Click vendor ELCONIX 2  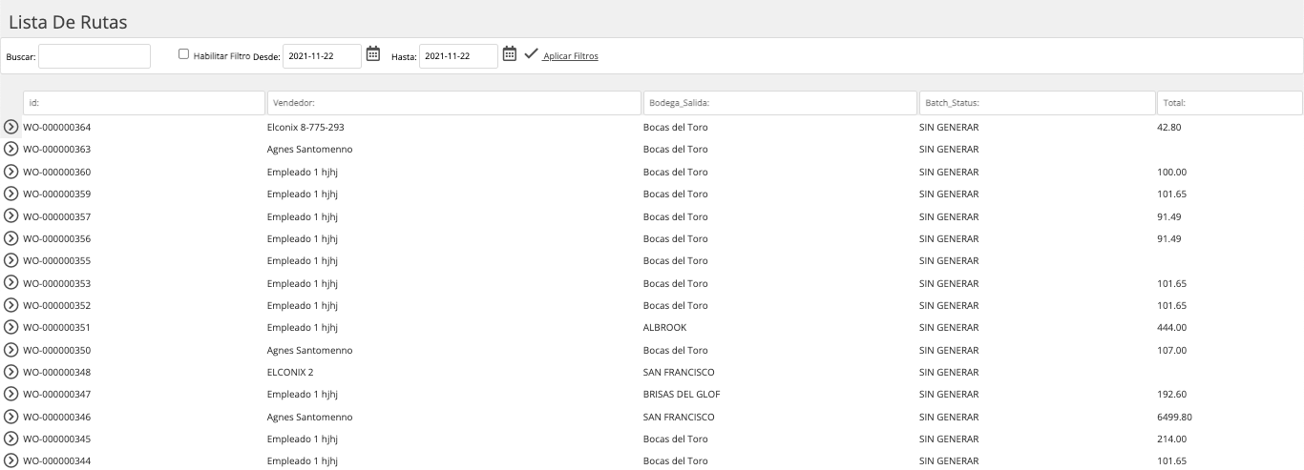pos(290,372)
